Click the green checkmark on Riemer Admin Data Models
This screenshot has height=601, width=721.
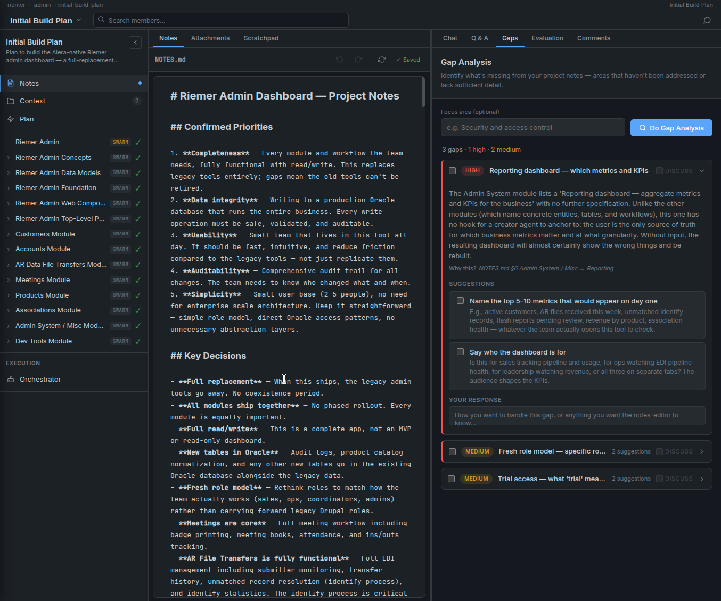coord(138,173)
